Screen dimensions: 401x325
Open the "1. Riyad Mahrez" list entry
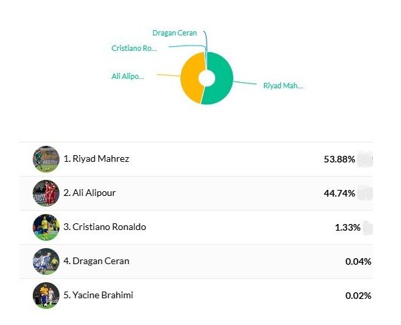click(x=96, y=159)
